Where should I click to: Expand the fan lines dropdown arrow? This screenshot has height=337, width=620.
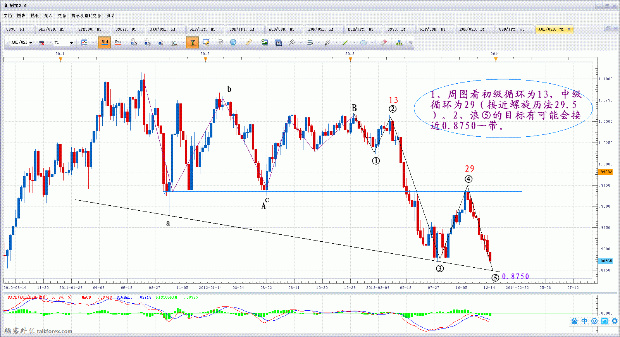pyautogui.click(x=336, y=43)
